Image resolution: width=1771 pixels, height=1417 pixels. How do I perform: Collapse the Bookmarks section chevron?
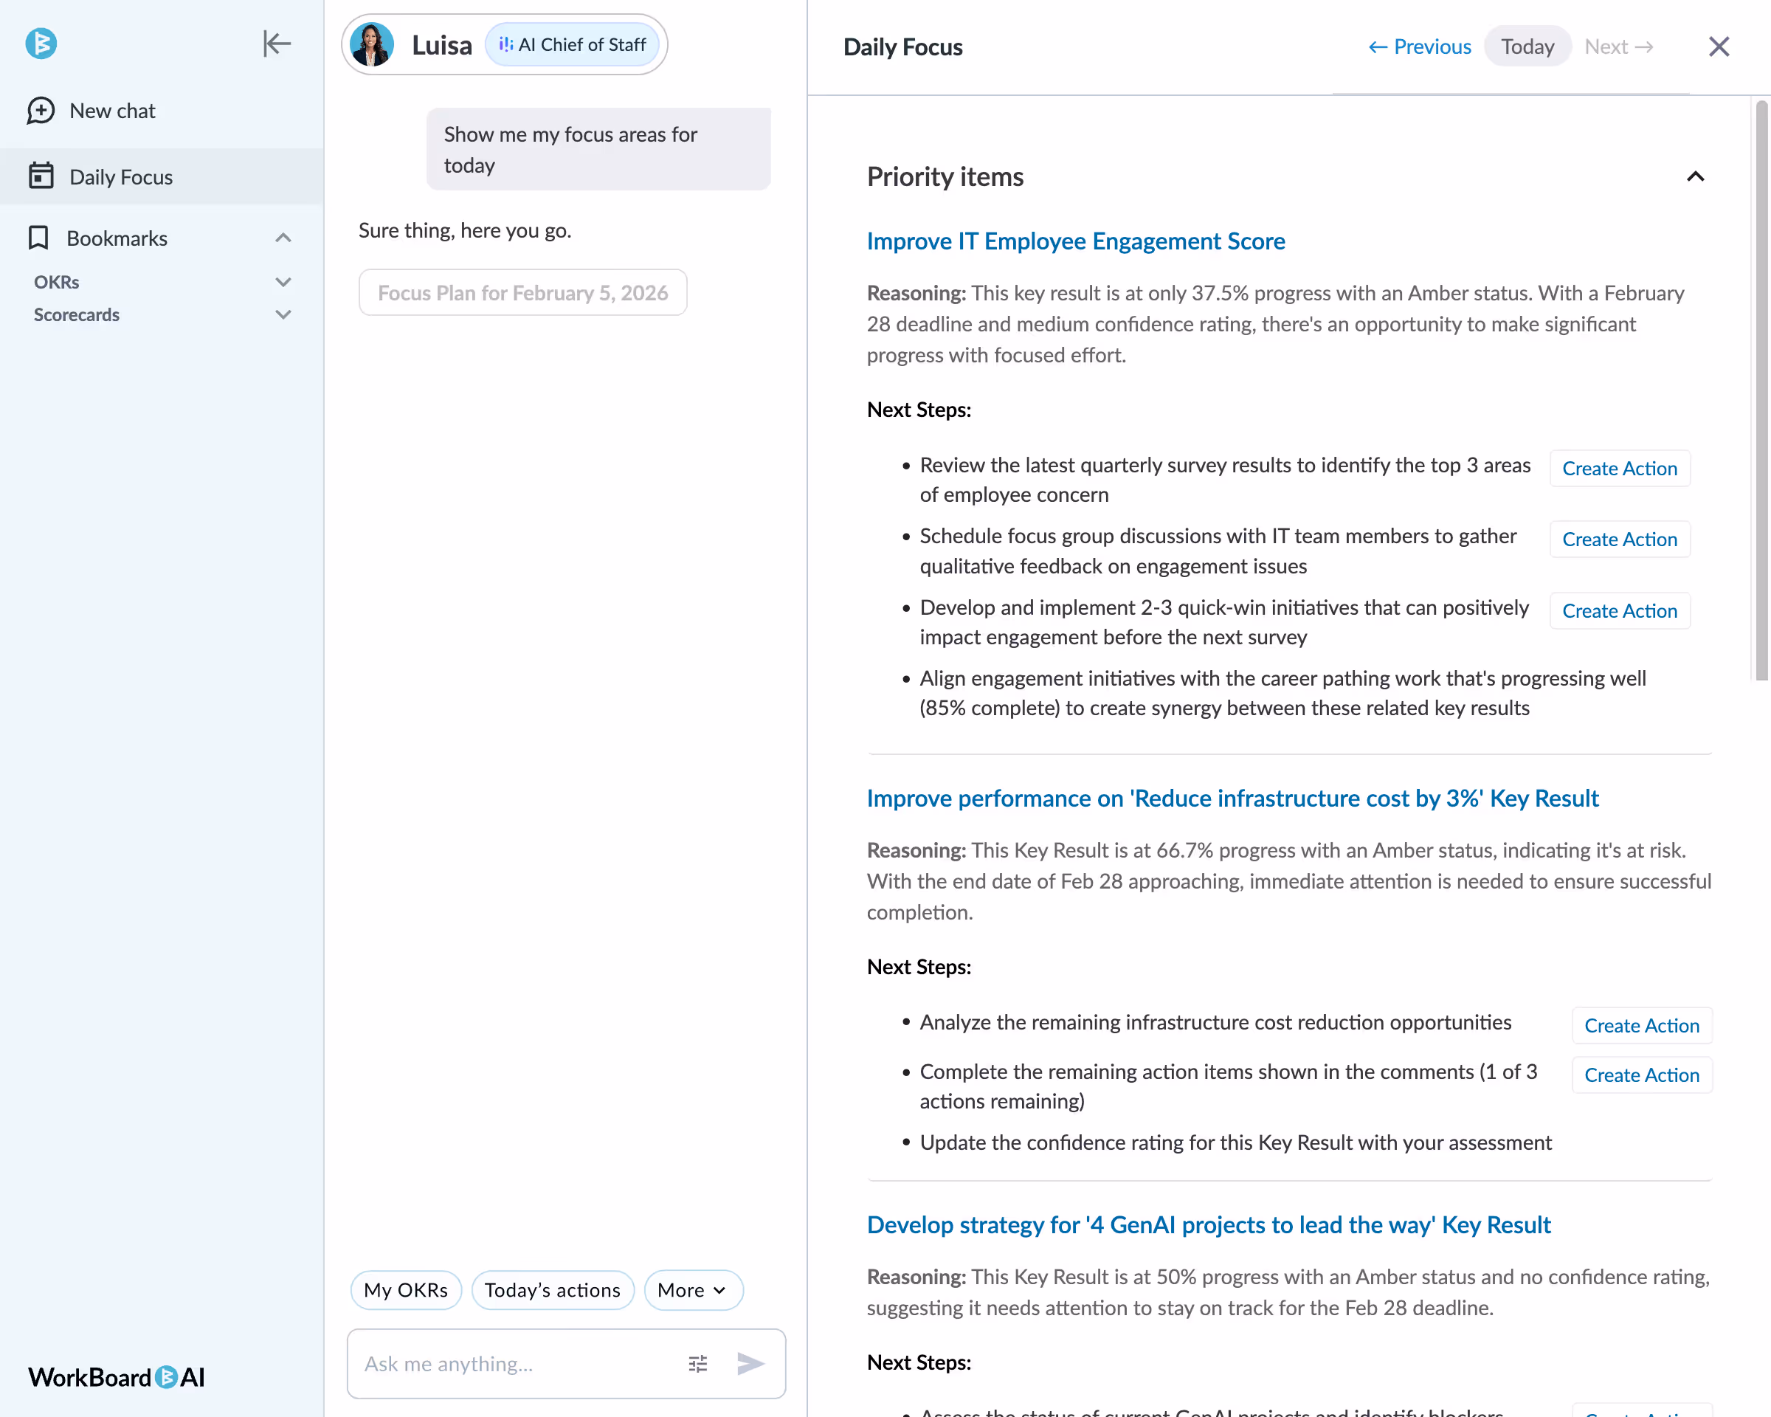pyautogui.click(x=283, y=238)
